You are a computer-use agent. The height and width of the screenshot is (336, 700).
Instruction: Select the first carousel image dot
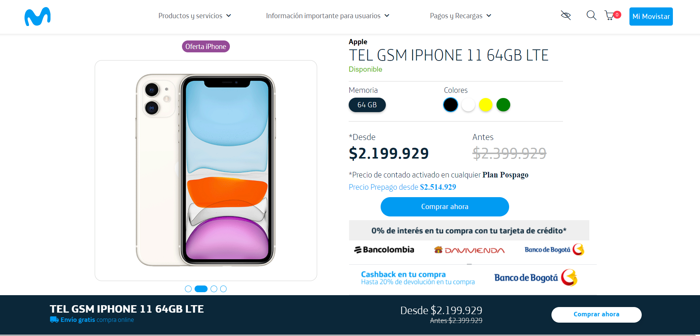(x=188, y=289)
